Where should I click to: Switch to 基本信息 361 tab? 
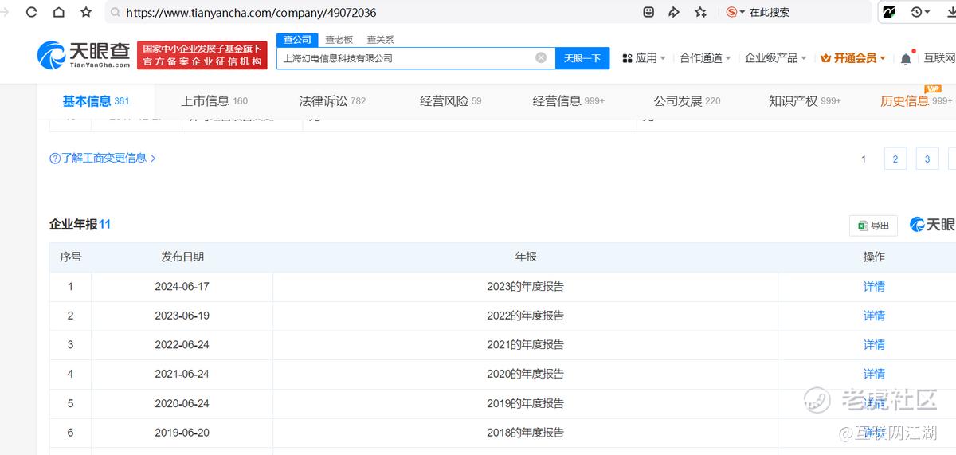coord(96,101)
